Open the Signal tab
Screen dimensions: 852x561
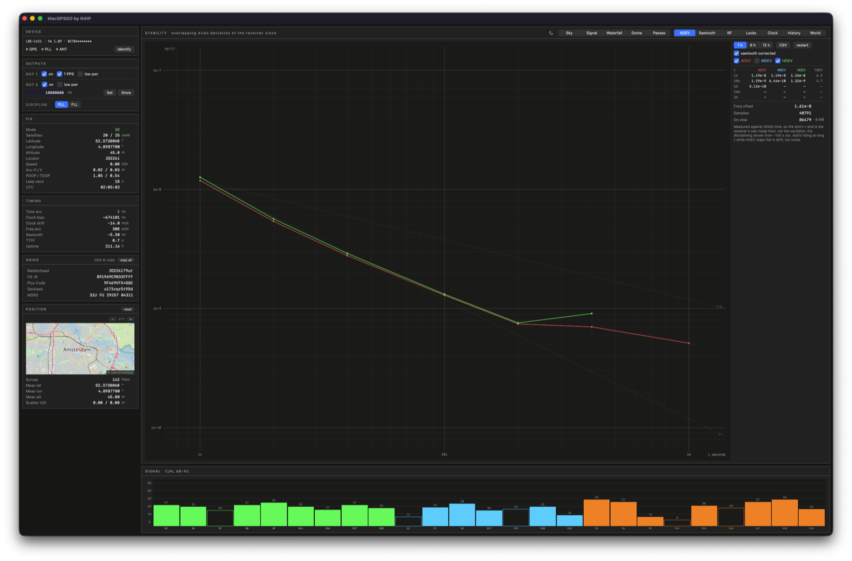[x=592, y=33]
